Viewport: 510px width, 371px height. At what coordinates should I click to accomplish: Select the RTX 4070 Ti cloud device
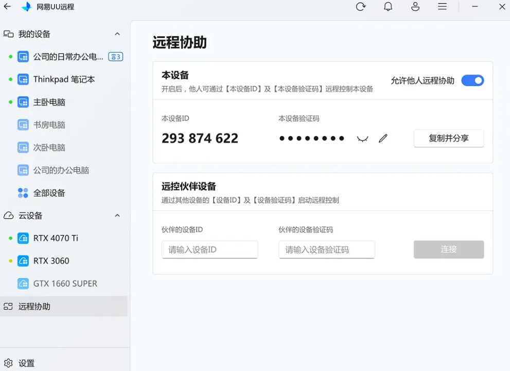56,238
